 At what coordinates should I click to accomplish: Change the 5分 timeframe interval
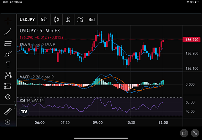pyautogui.click(x=44, y=20)
